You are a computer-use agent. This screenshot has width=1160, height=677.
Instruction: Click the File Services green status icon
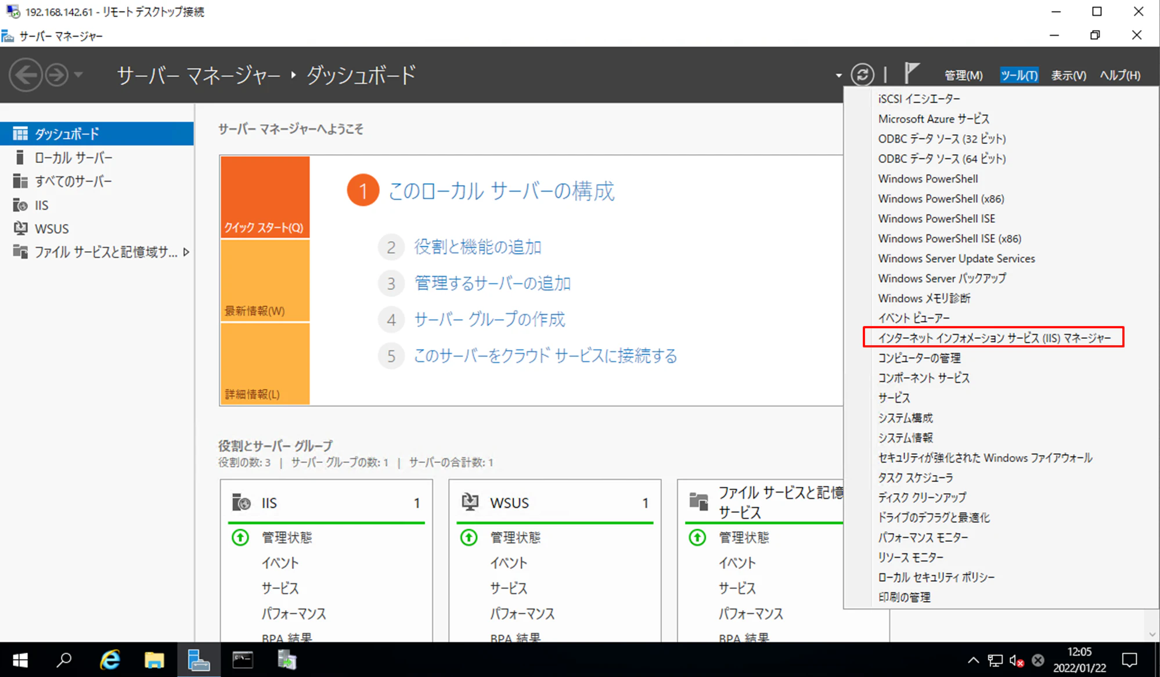[x=697, y=538]
